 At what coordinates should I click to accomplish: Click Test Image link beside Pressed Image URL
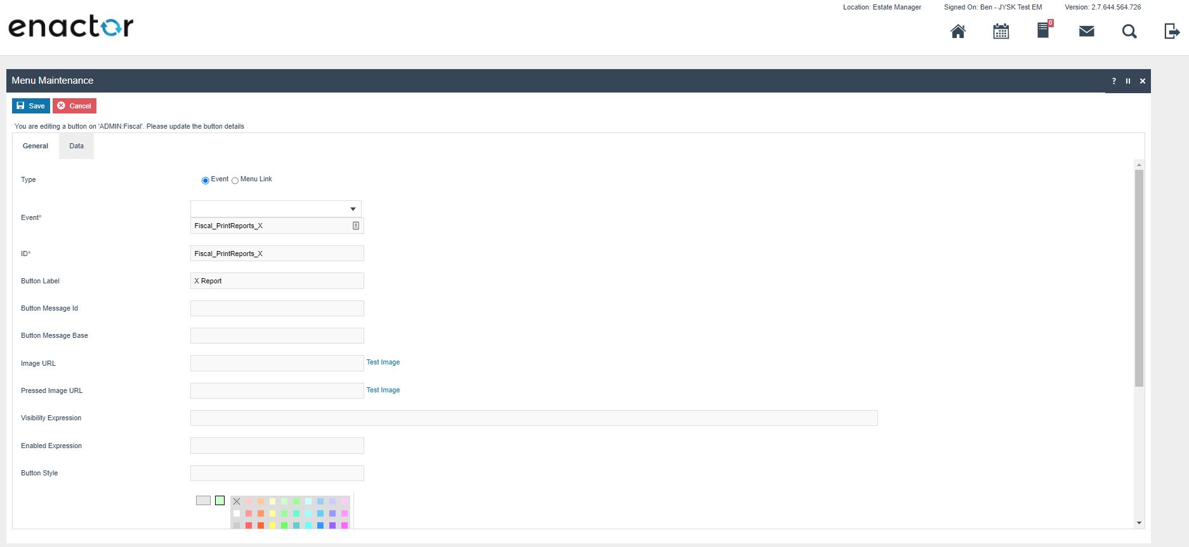(383, 390)
